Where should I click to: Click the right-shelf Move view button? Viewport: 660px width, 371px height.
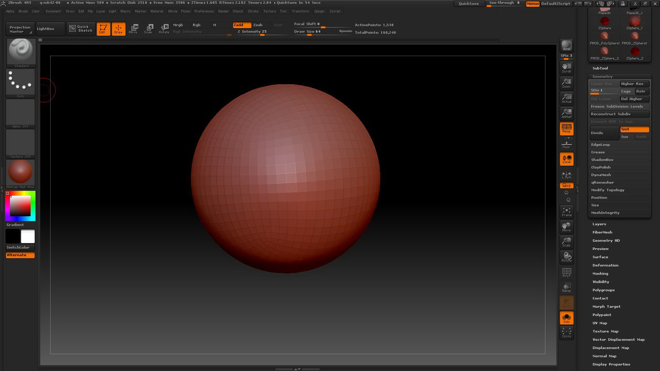(566, 227)
